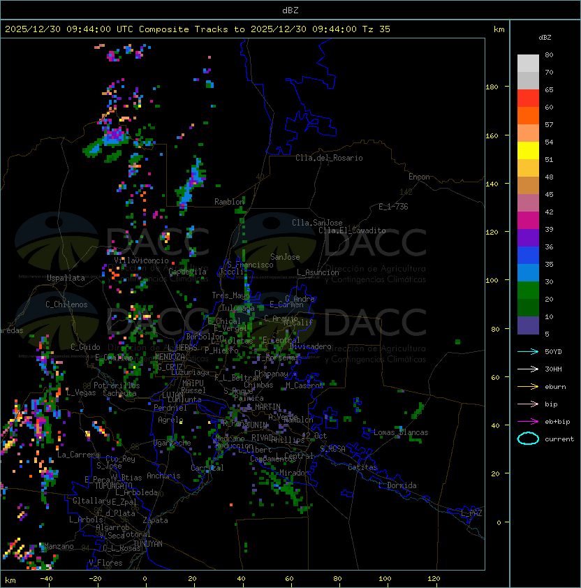The height and width of the screenshot is (588, 581).
Task: Click the '80' tick on bottom axis
Action: (338, 579)
